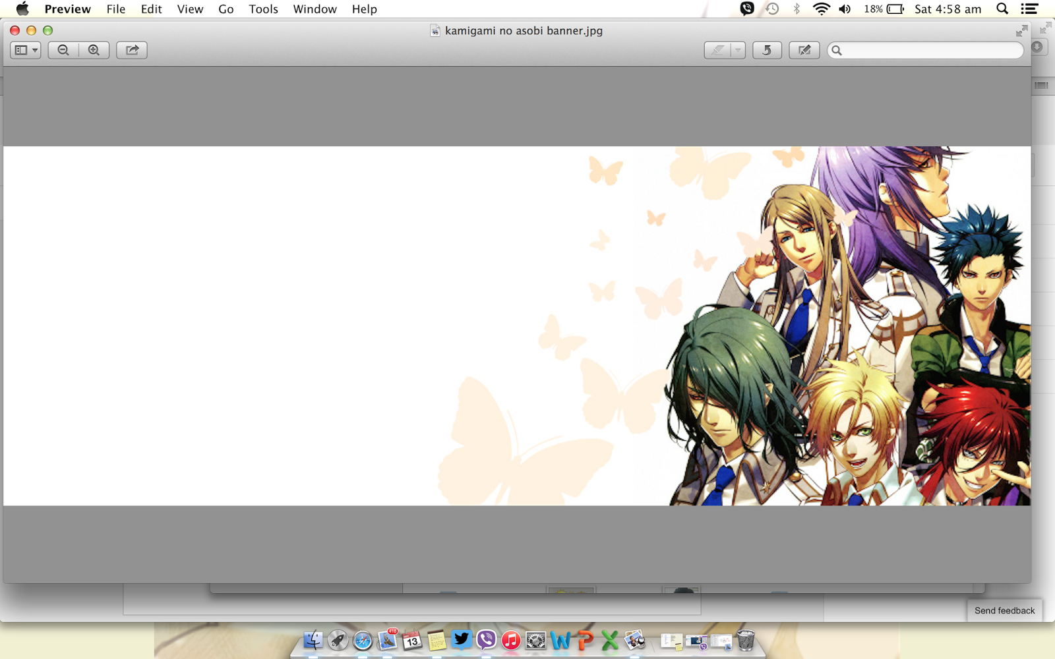Viewport: 1055px width, 659px height.
Task: Click the clock showing Sat 4:58 am
Action: [948, 9]
